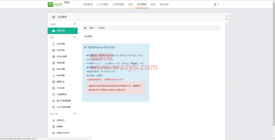Open the 应用 top menu

click(131, 4)
